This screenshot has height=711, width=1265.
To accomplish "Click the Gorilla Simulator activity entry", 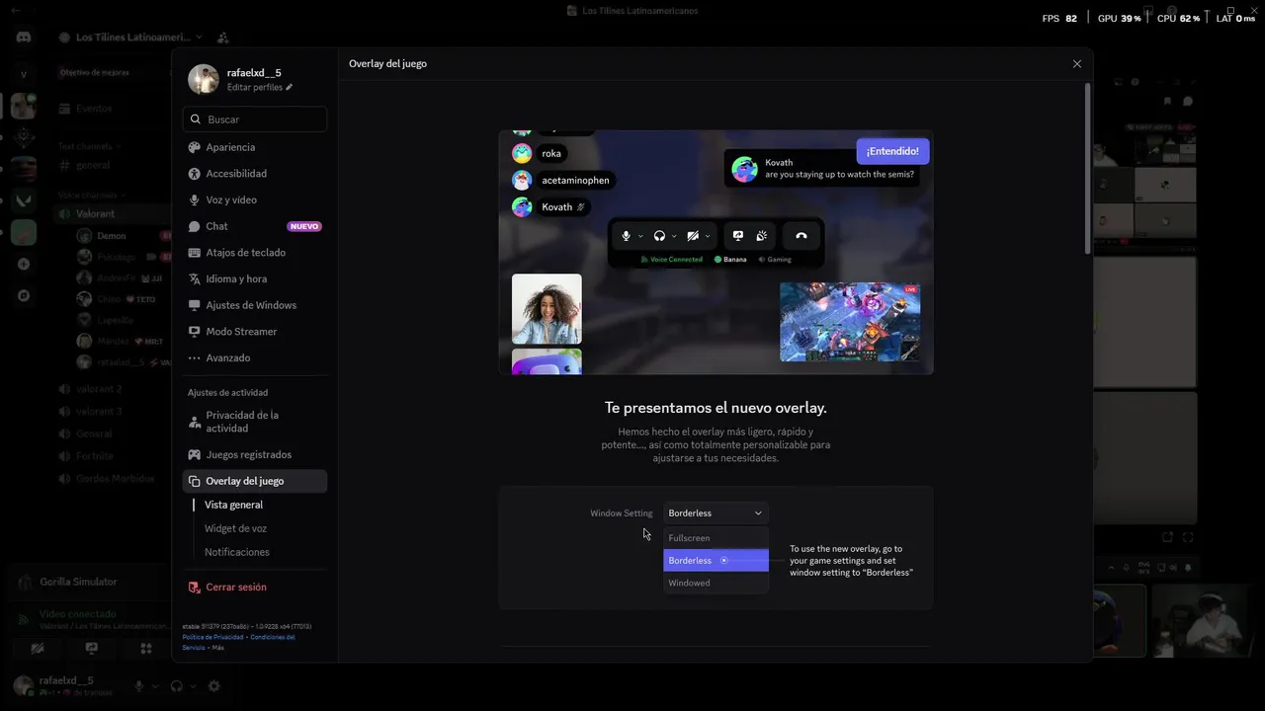I will point(78,582).
